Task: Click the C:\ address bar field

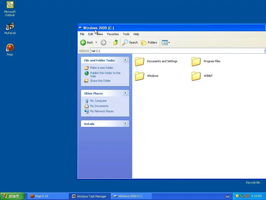Action: click(177, 51)
